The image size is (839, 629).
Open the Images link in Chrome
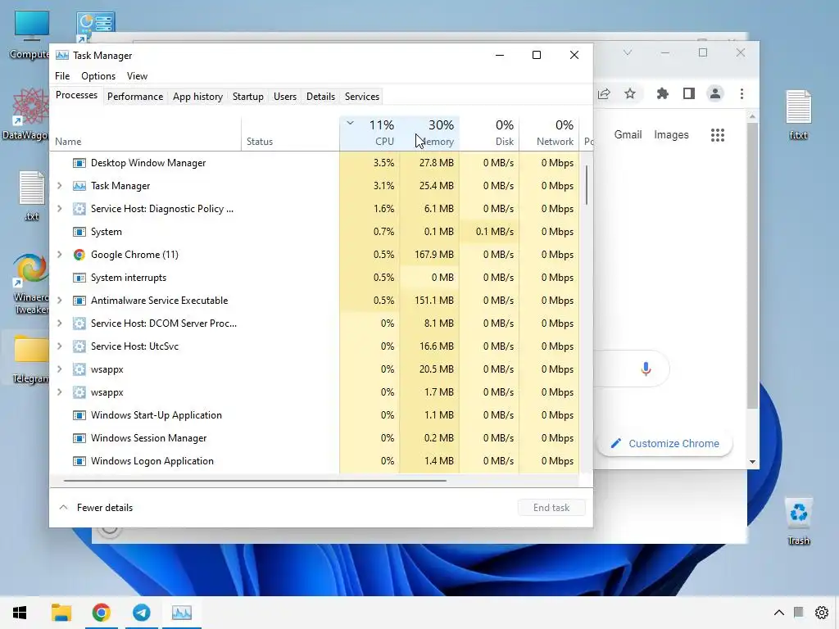[671, 135]
